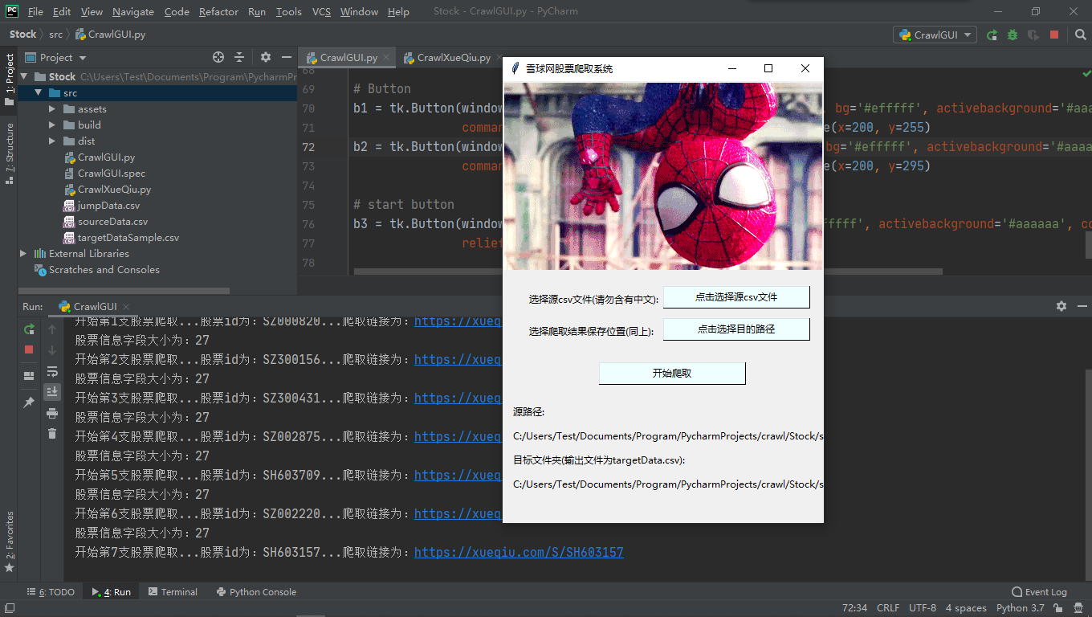Expand the build folder
The image size is (1092, 617).
(x=52, y=125)
